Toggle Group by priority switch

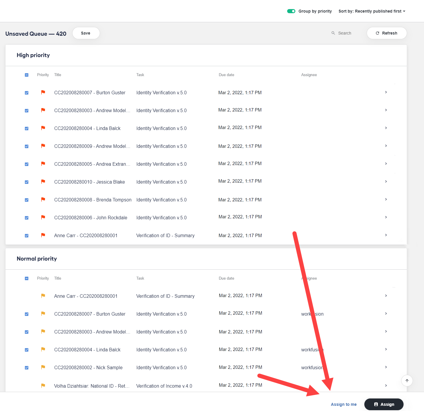(x=291, y=11)
